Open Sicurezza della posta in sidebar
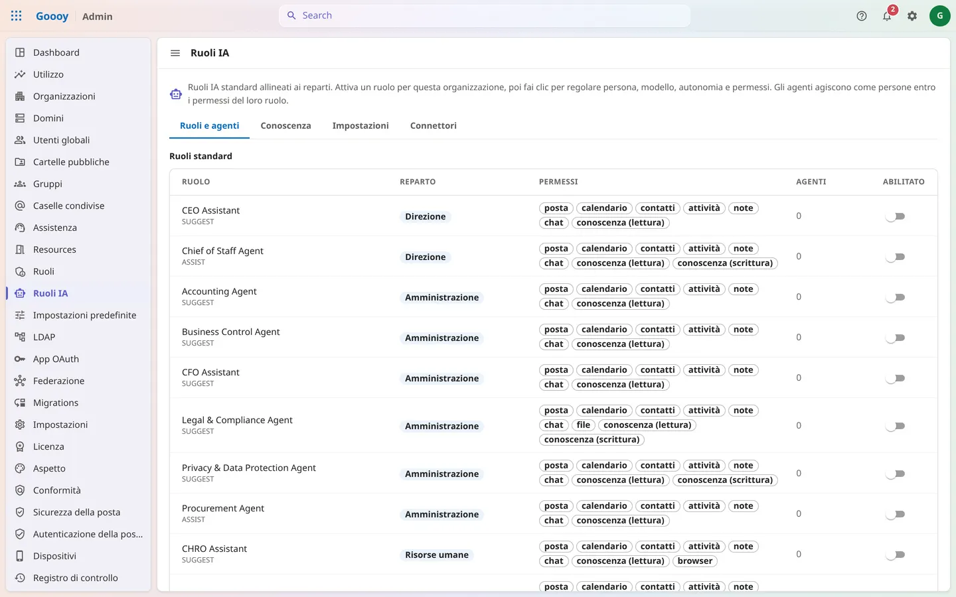The width and height of the screenshot is (956, 597). point(78,512)
